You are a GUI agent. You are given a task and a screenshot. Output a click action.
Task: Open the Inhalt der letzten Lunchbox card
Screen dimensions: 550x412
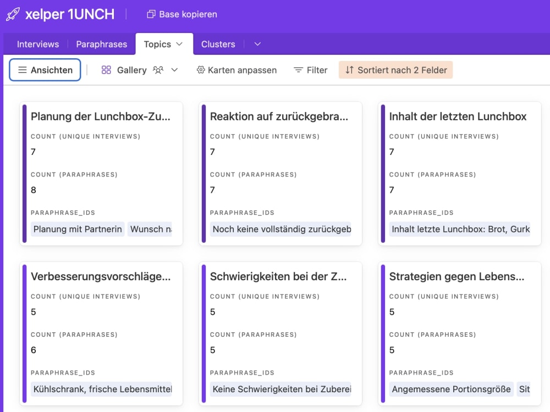tap(460, 174)
